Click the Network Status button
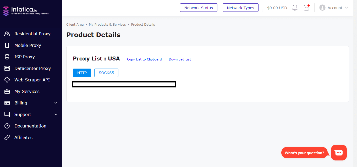The image size is (357, 167). 199,8
